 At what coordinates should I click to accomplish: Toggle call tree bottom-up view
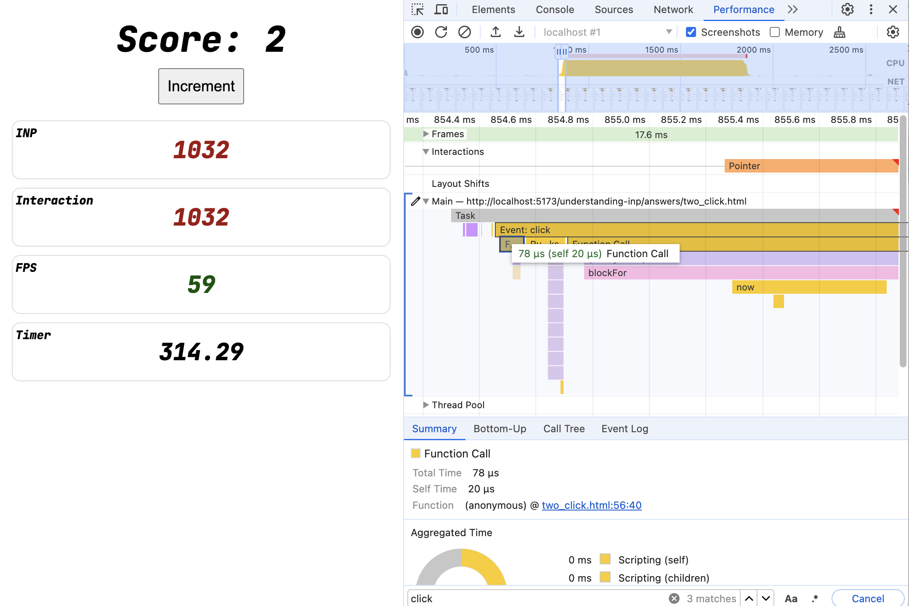coord(500,428)
